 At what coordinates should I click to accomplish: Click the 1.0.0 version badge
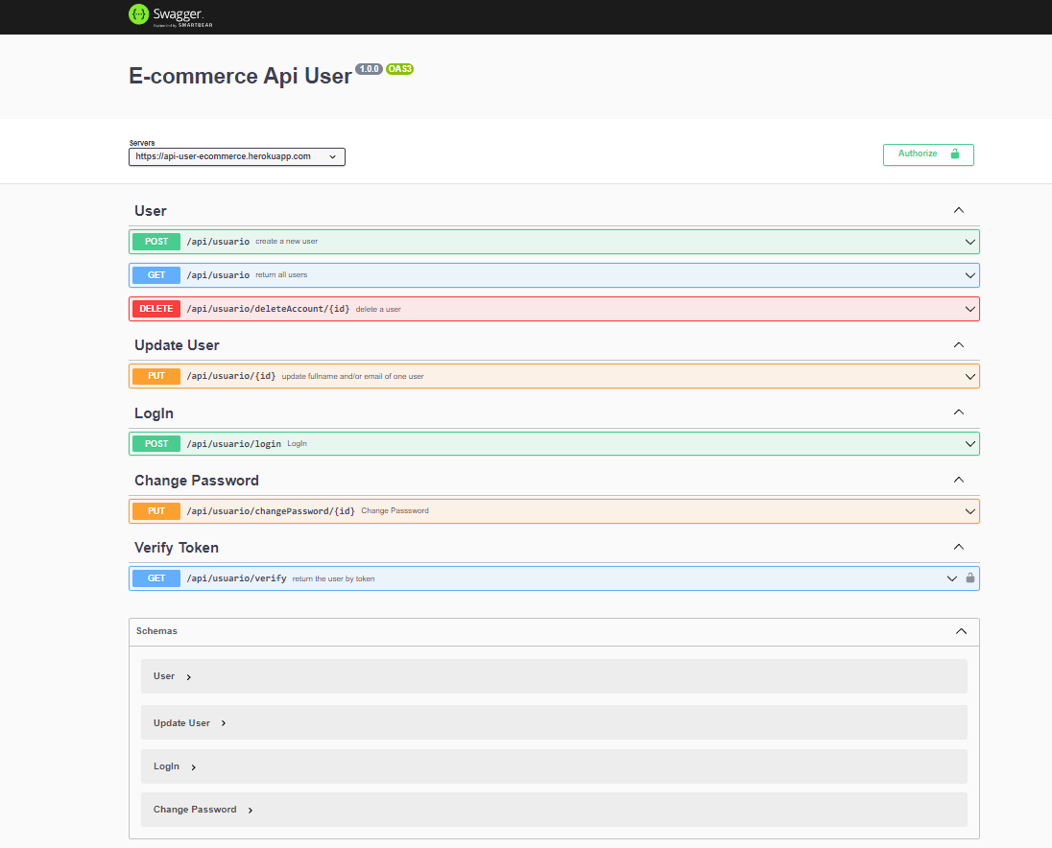369,69
